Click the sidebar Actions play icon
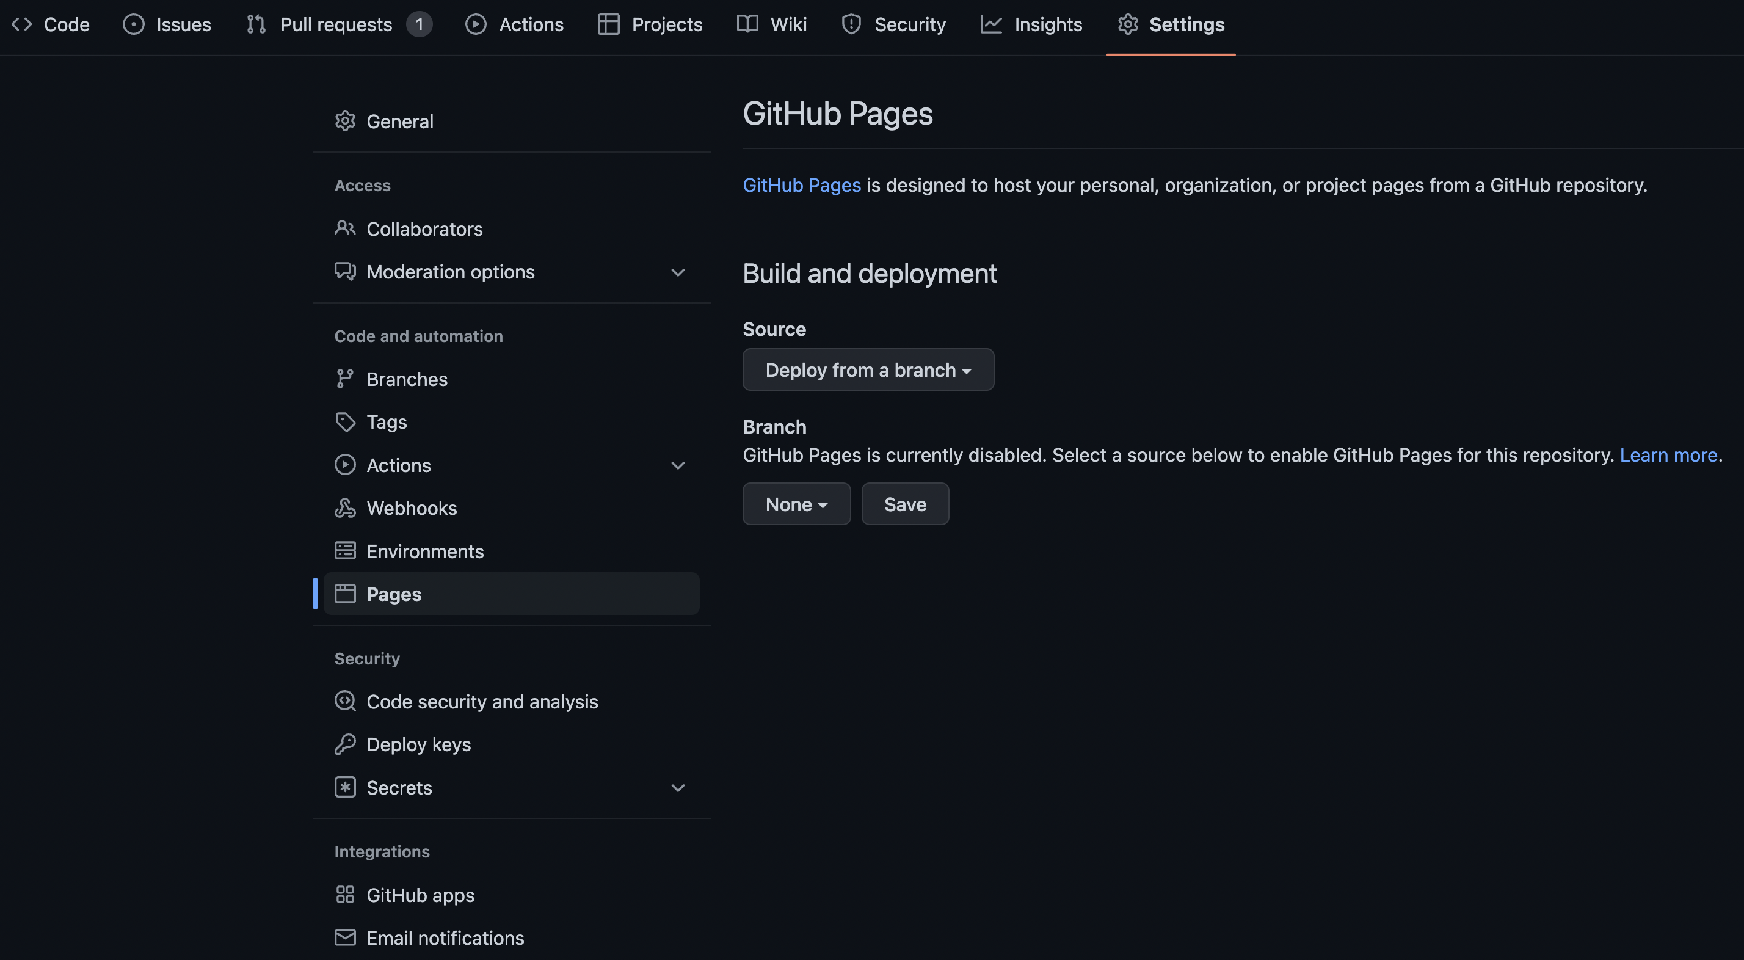The image size is (1744, 960). [x=345, y=465]
